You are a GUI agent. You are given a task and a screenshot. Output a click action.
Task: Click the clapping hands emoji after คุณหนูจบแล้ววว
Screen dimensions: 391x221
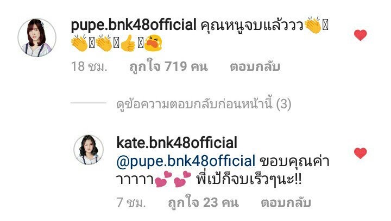click(x=313, y=25)
